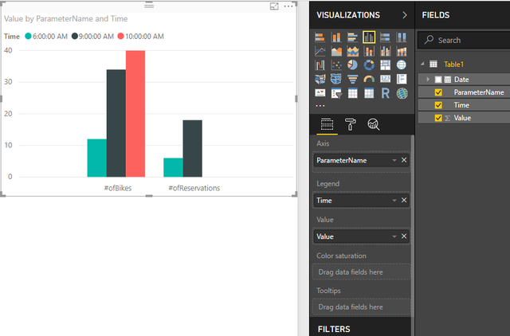Collapse the Visualizations pane chevron
The height and width of the screenshot is (336, 510).
[404, 15]
